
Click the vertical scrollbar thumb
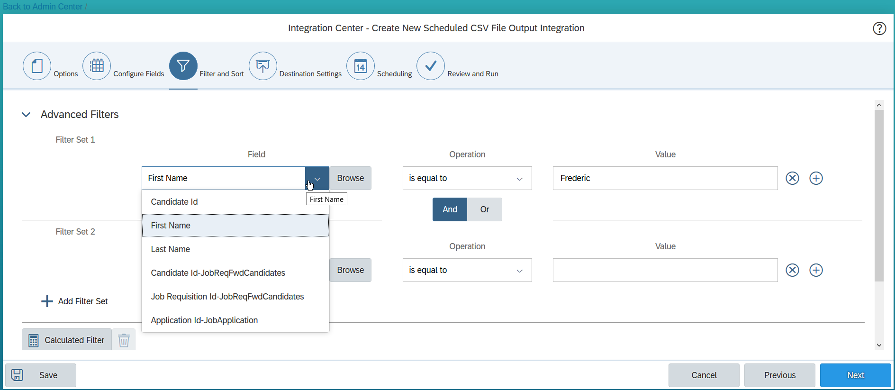click(x=879, y=195)
